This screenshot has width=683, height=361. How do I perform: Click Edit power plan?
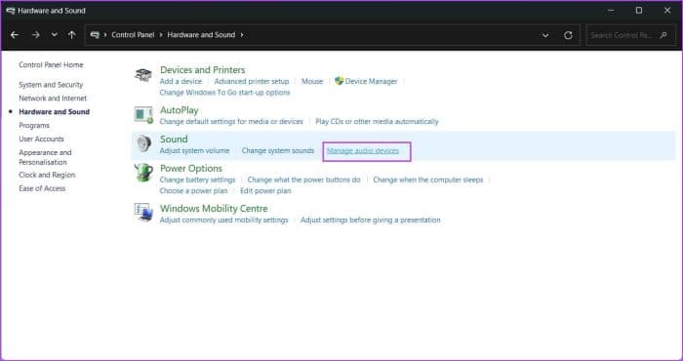click(x=265, y=190)
